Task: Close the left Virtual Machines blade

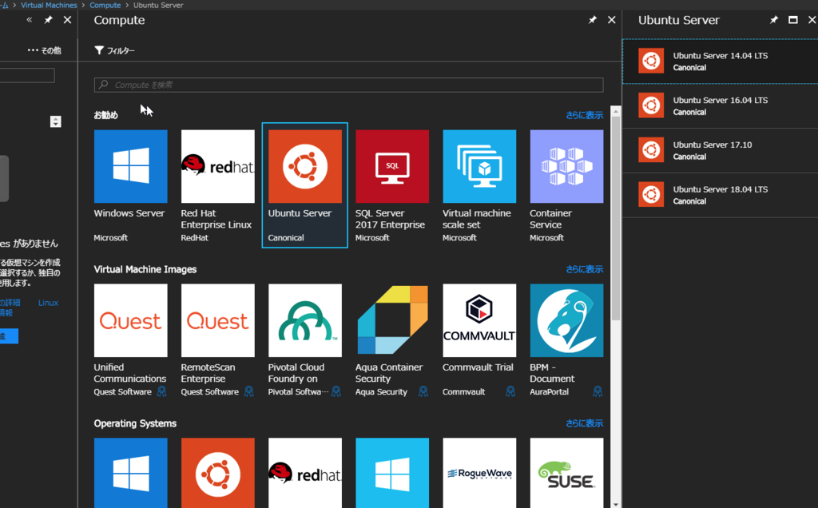Action: click(67, 20)
